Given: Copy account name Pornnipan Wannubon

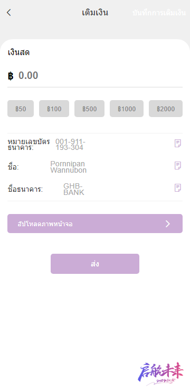Looking at the screenshot, I should pyautogui.click(x=177, y=165).
